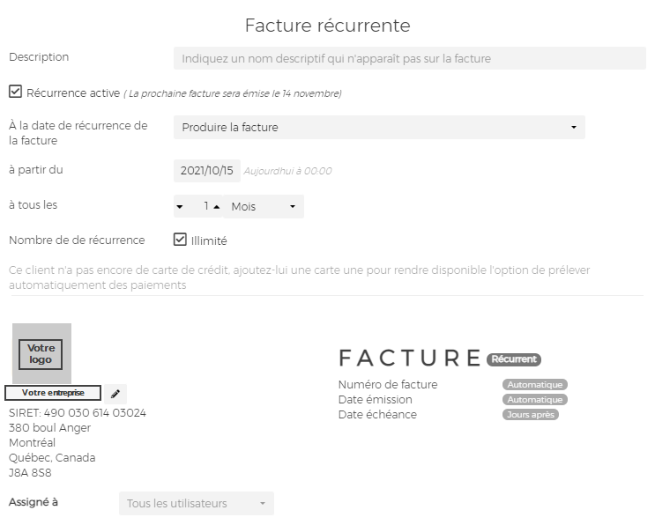Uncheck the Récurrence active checkbox
The width and height of the screenshot is (655, 525).
[16, 92]
